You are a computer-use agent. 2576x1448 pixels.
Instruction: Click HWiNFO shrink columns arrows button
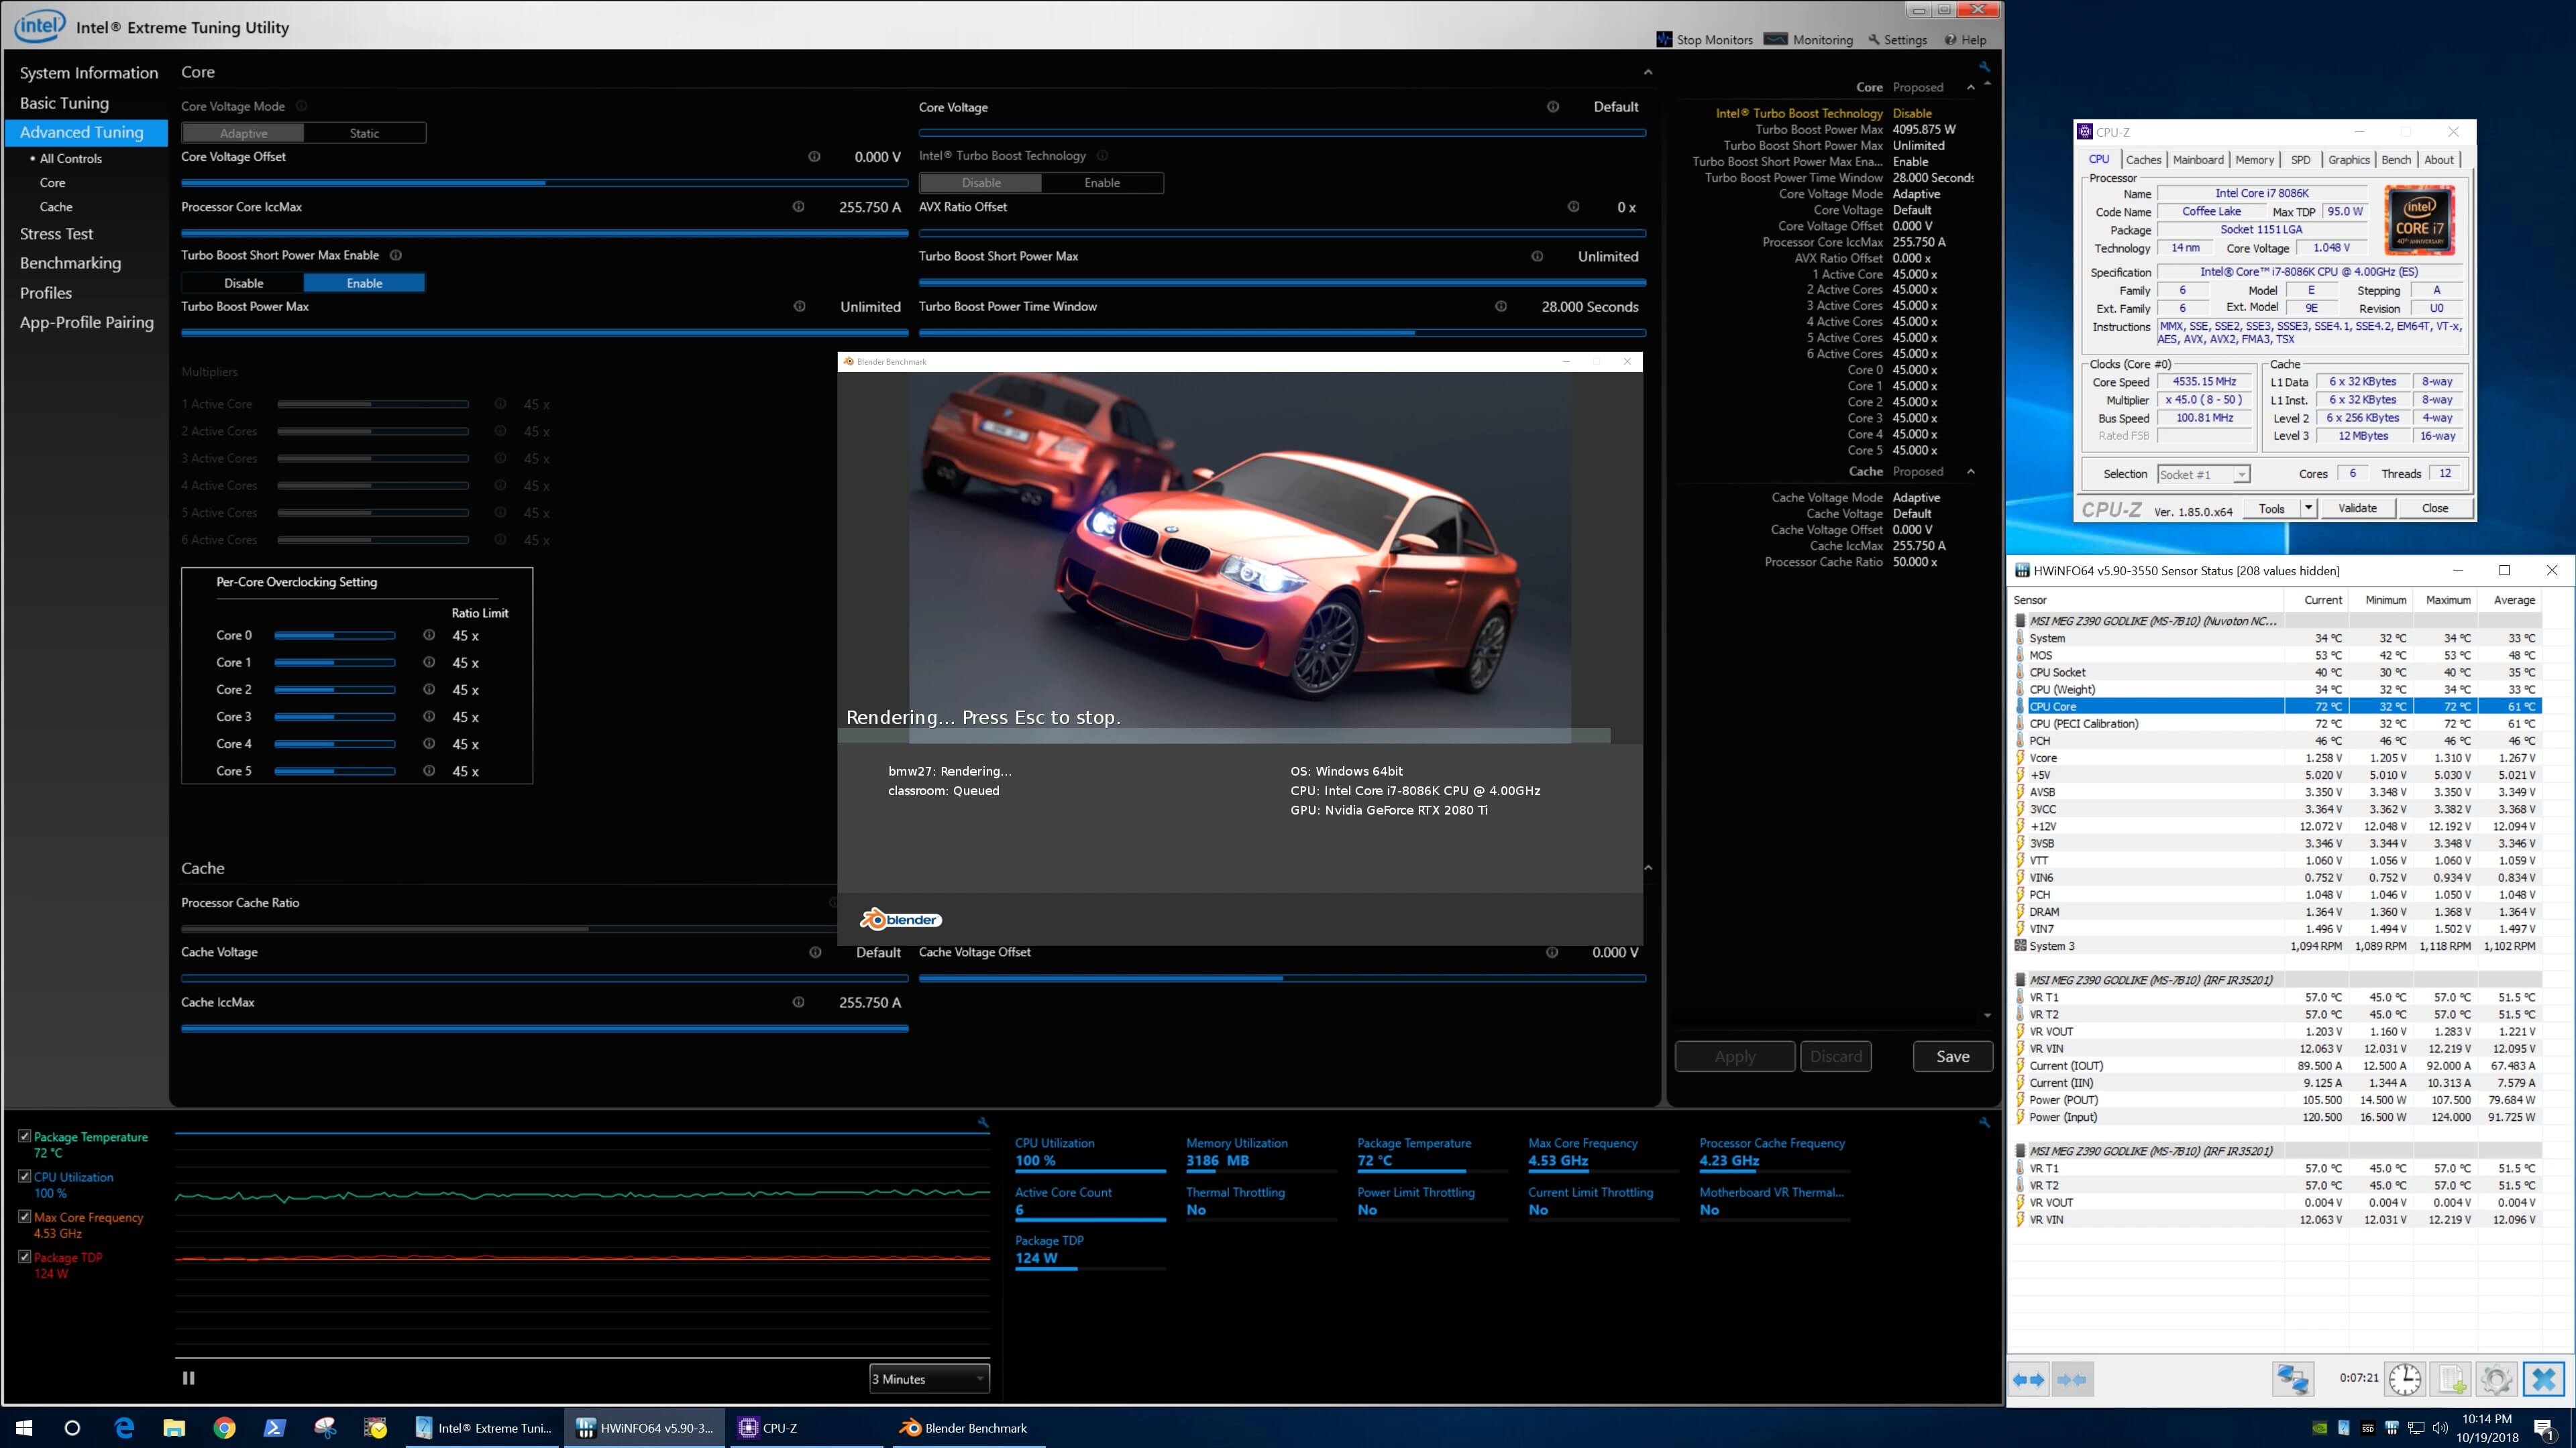point(2072,1379)
